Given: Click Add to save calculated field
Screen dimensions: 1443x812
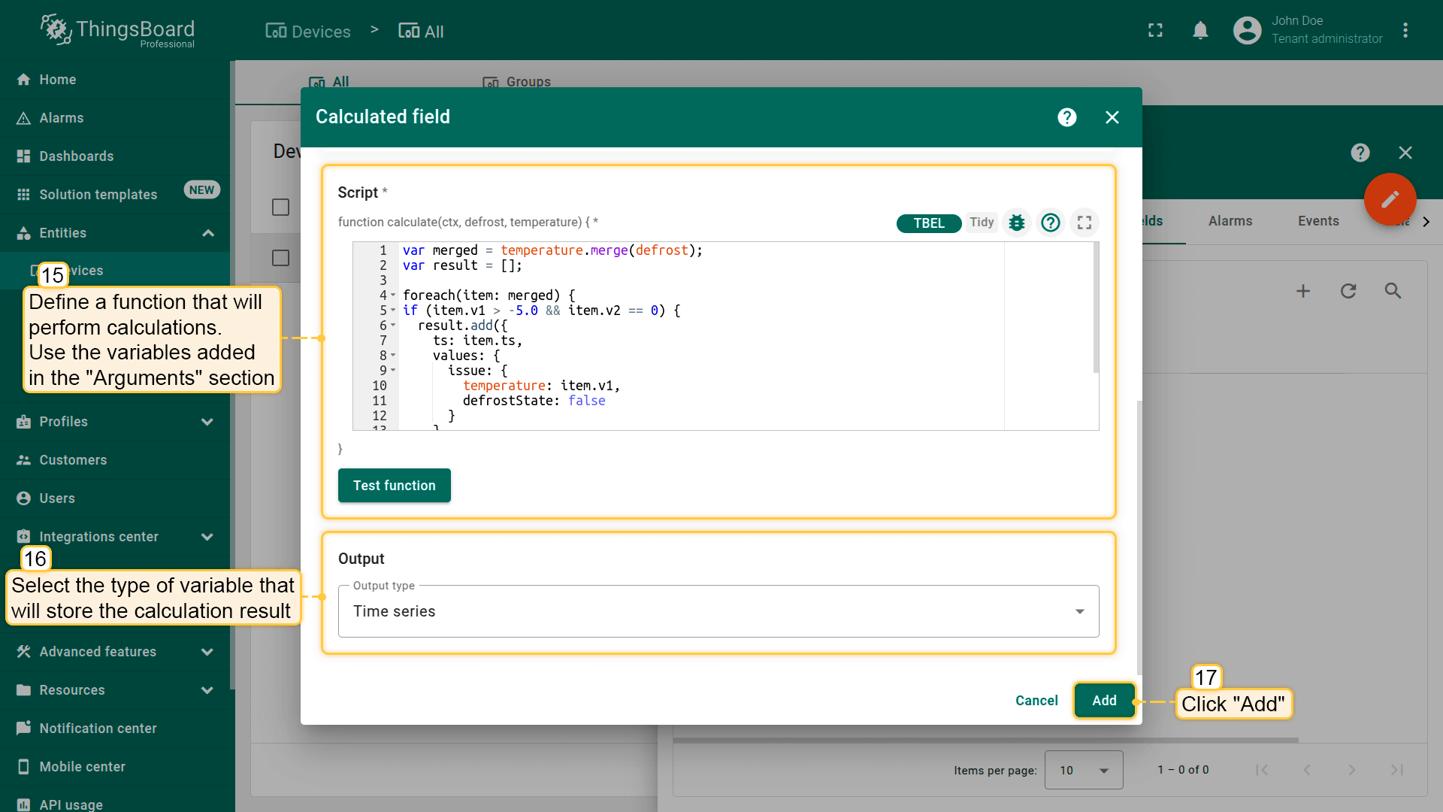Looking at the screenshot, I should (x=1103, y=701).
